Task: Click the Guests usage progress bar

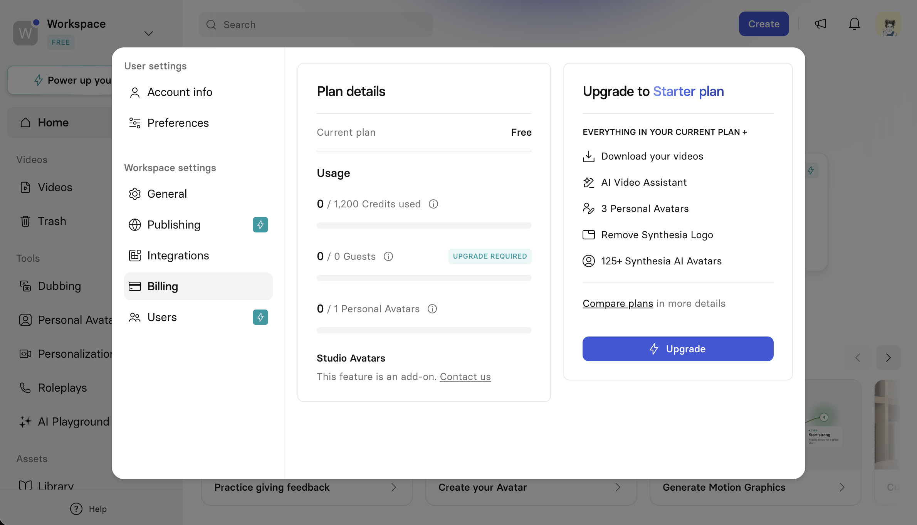Action: click(424, 278)
